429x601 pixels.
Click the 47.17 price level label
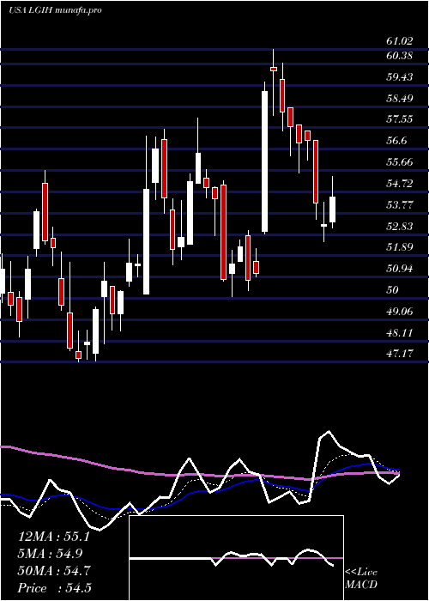(400, 354)
